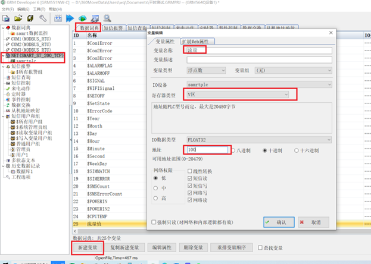Click the 确认 button in the dialog
The height and width of the screenshot is (264, 371).
pyautogui.click(x=279, y=222)
